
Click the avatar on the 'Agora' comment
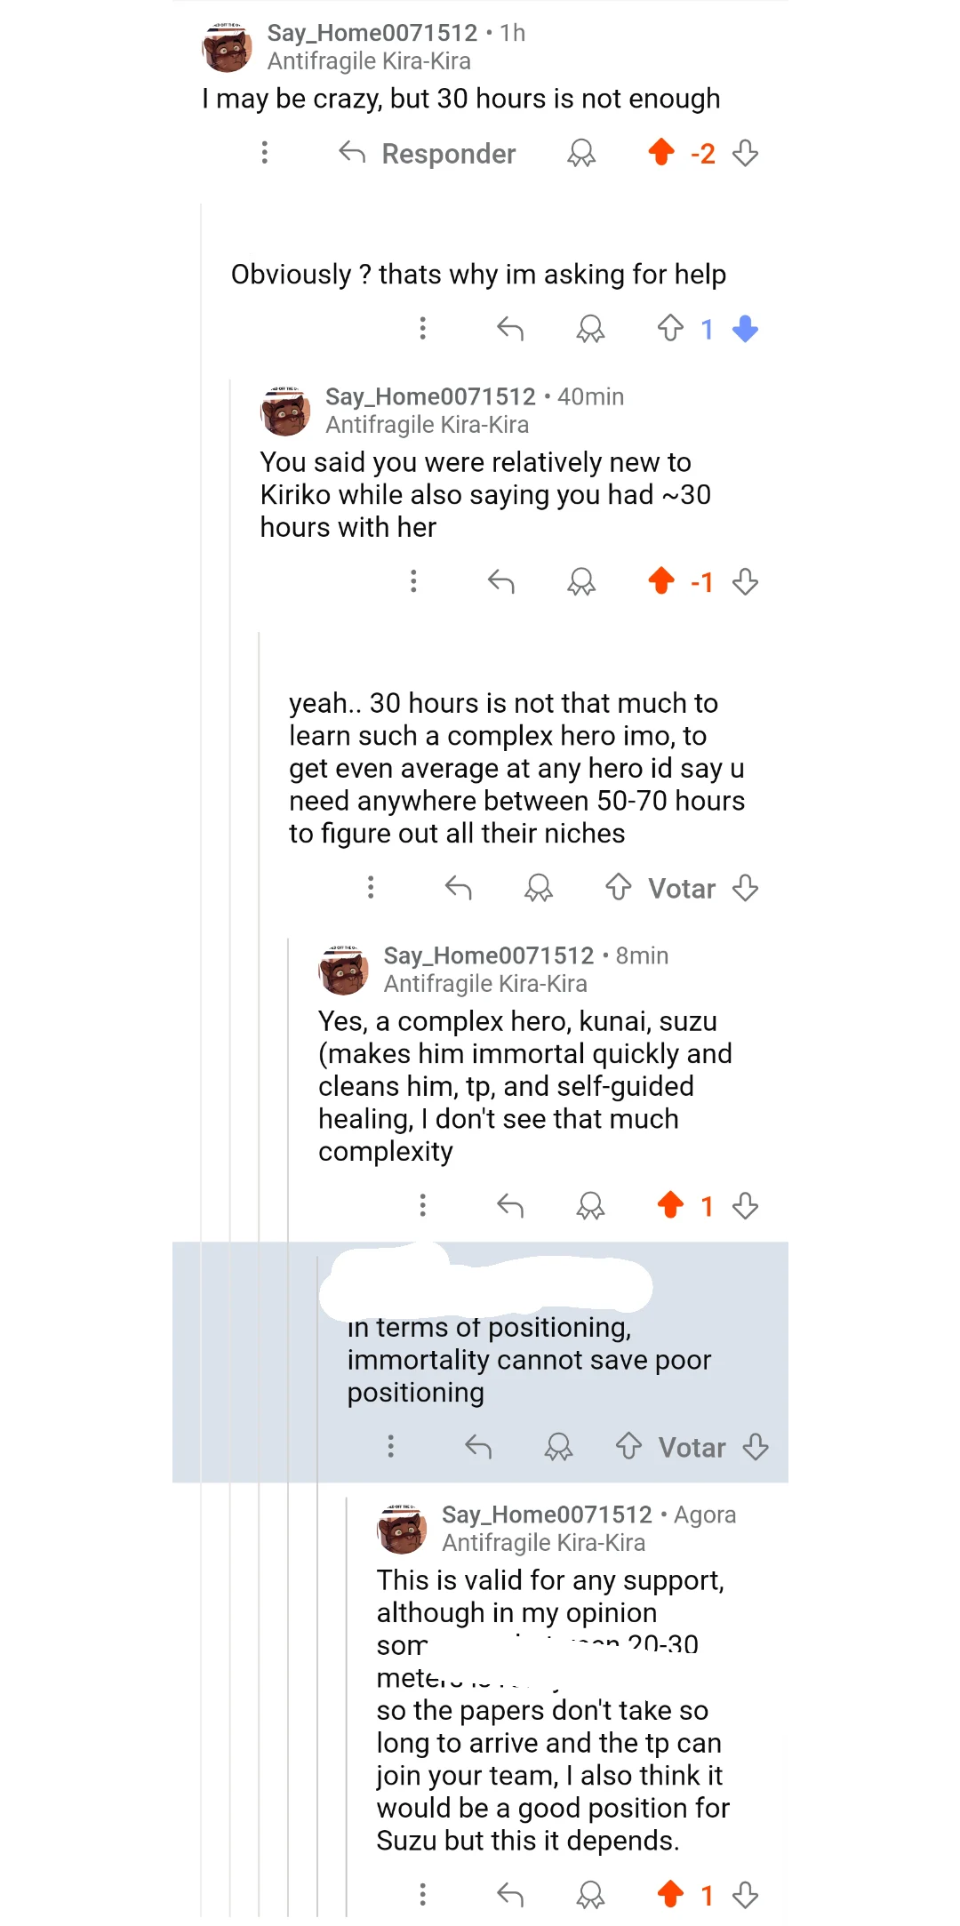(402, 1529)
